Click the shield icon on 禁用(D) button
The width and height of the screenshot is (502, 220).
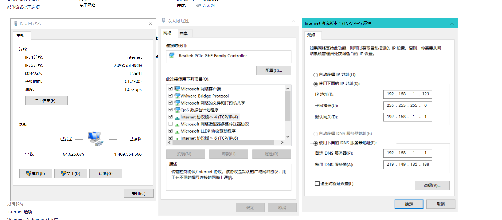tap(63, 173)
